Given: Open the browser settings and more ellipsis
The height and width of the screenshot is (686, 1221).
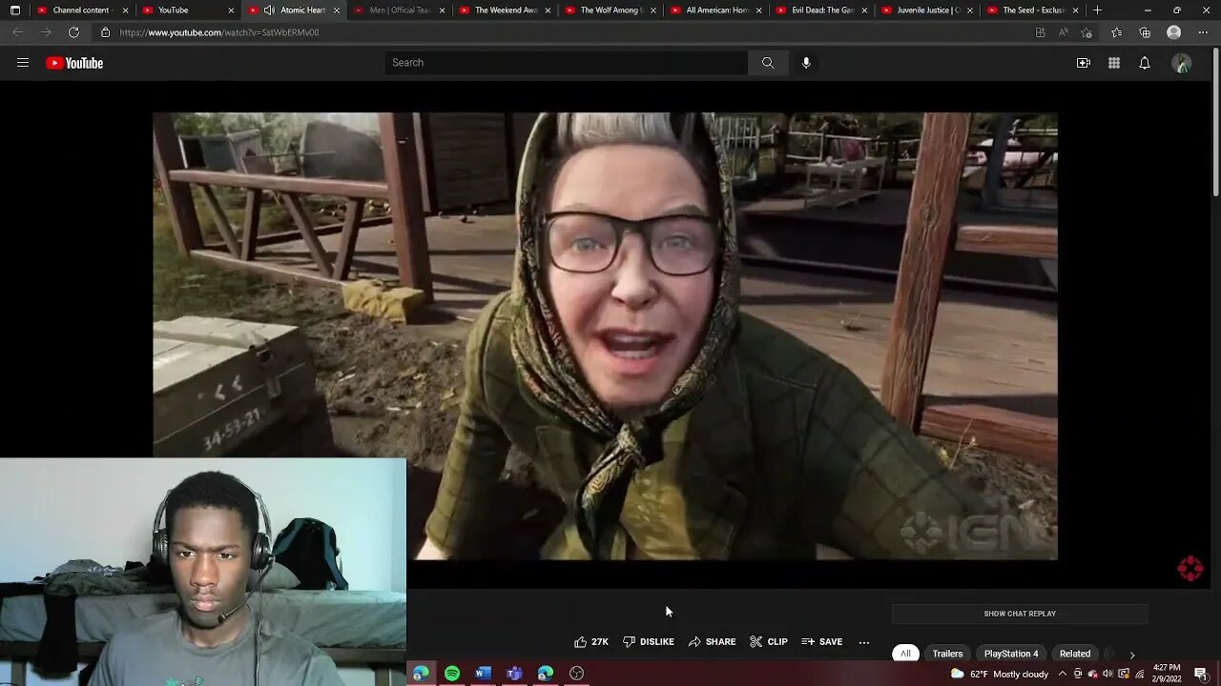Looking at the screenshot, I should pyautogui.click(x=1203, y=32).
